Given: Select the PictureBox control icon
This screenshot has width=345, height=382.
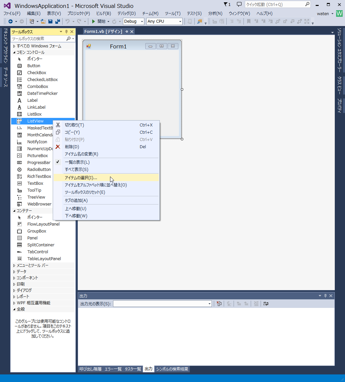Looking at the screenshot, I should pos(19,156).
